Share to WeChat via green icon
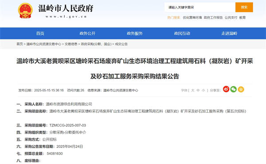The height and width of the screenshot is (164, 266). tap(234, 89)
